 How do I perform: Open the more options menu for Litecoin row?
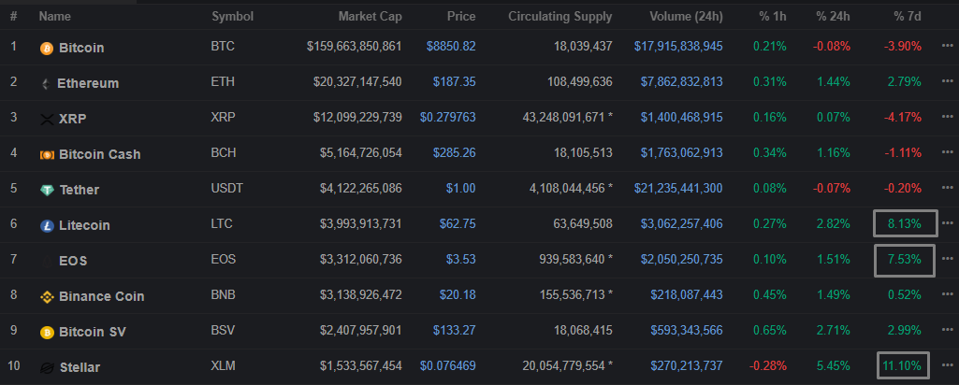click(948, 222)
